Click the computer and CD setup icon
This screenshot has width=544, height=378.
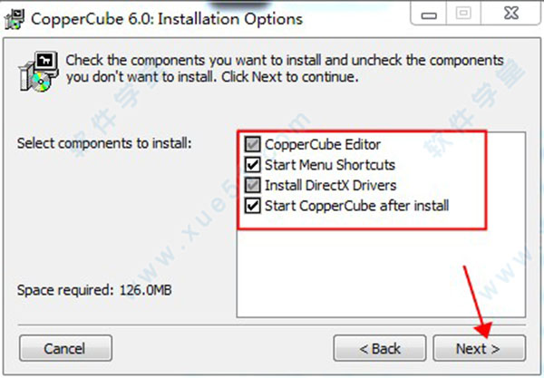tap(38, 72)
